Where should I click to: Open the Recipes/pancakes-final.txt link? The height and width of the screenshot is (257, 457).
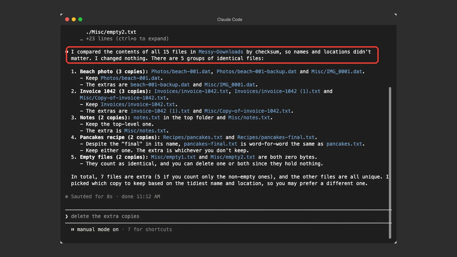(276, 137)
